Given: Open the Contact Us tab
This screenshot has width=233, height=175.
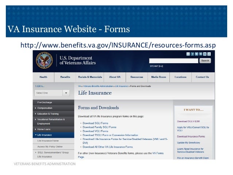Looking at the screenshot, I should point(202,77).
